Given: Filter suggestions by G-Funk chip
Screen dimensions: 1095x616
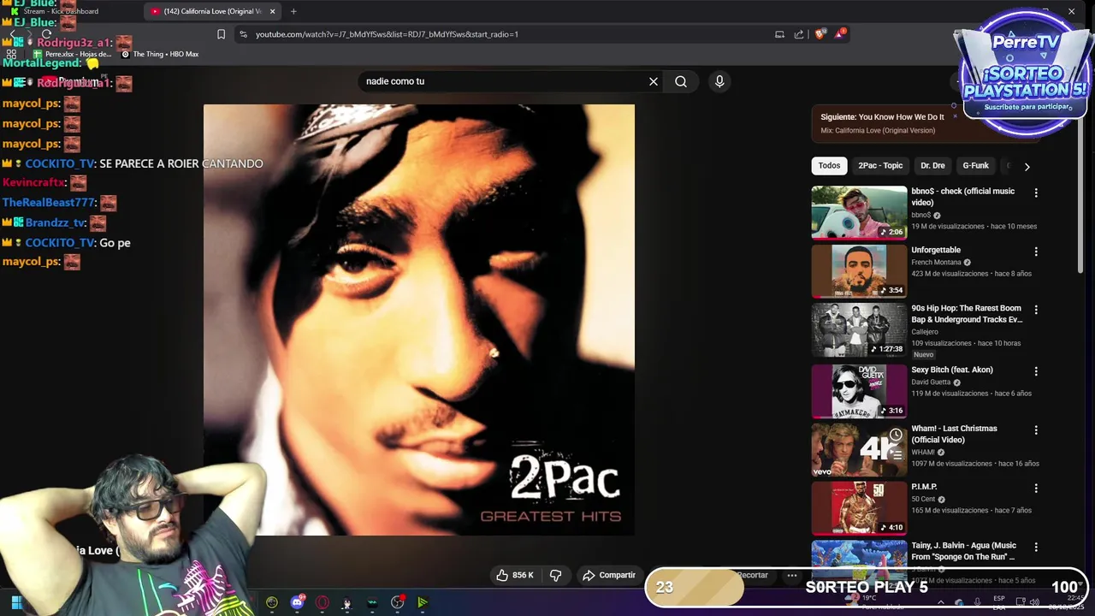Looking at the screenshot, I should (975, 166).
